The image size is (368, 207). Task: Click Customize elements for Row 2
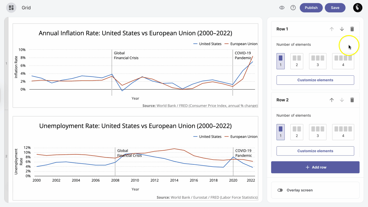click(315, 151)
